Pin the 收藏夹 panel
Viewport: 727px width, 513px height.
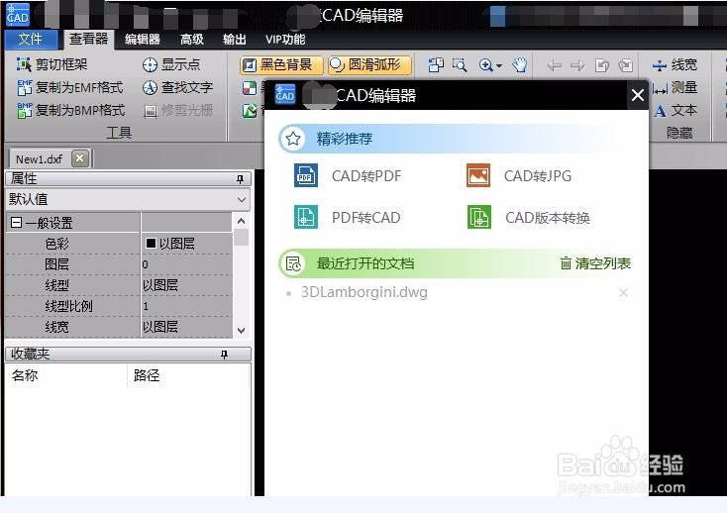225,355
